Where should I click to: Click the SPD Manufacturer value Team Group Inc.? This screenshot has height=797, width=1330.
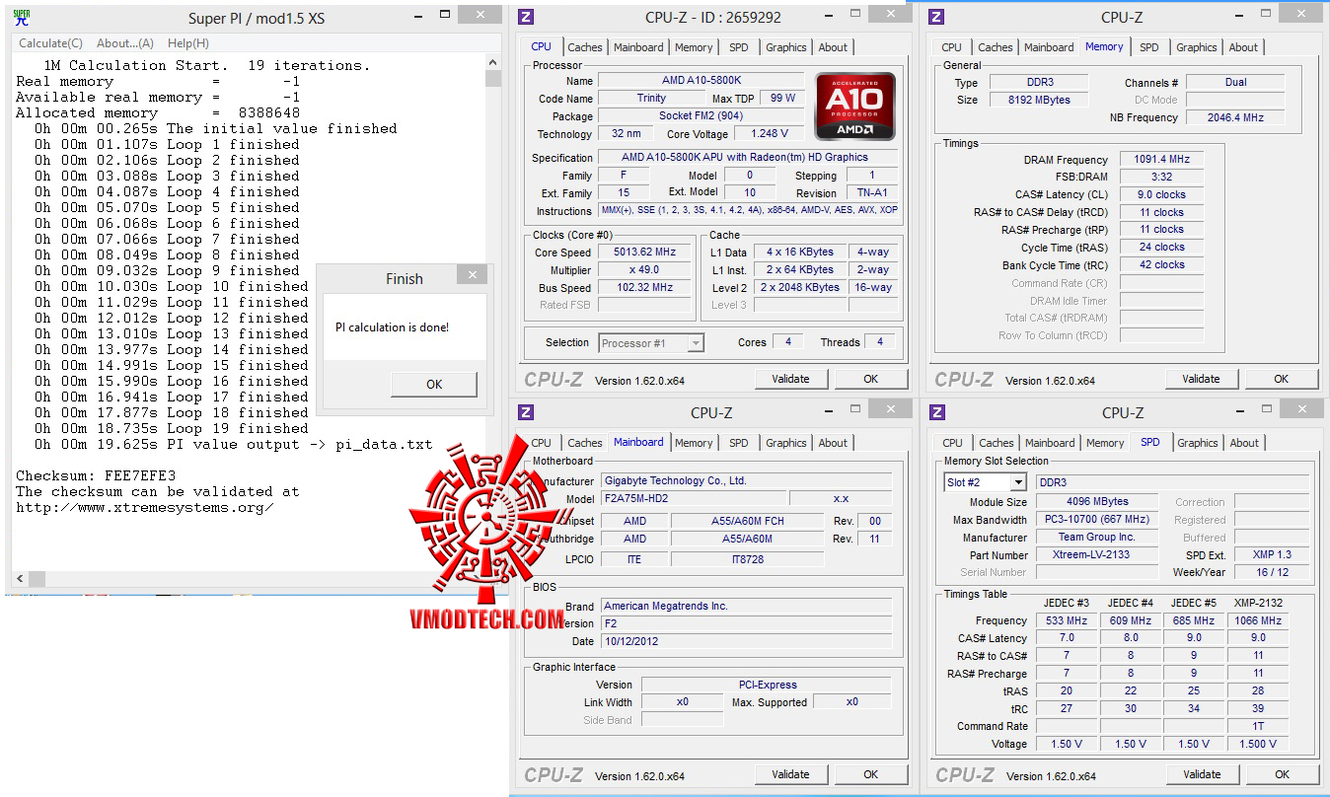pyautogui.click(x=1098, y=538)
